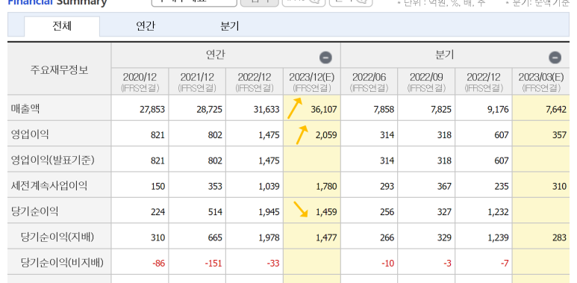Select the 1,780 세전계속사업이익 value

326,186
